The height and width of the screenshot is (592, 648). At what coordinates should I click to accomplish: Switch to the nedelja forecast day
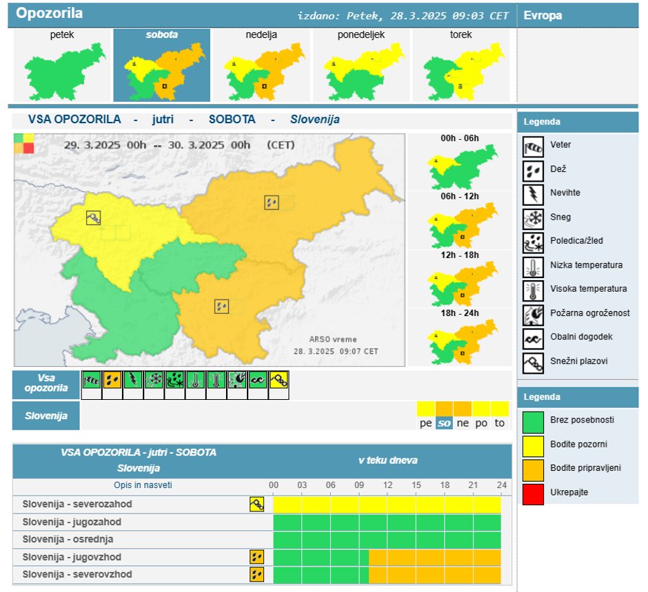(x=261, y=66)
